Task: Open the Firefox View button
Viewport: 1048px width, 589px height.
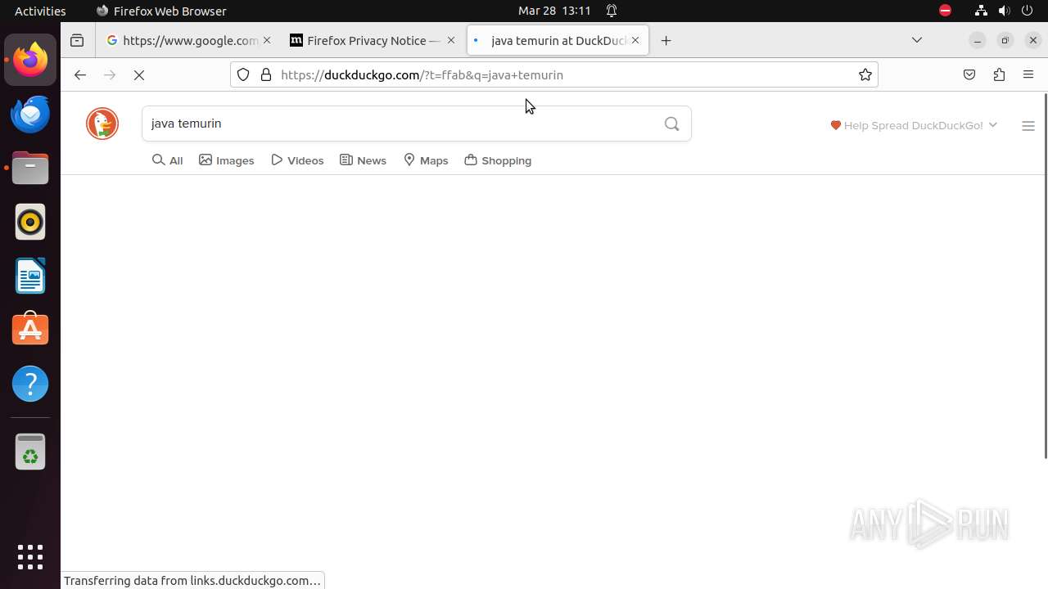Action: (x=77, y=41)
